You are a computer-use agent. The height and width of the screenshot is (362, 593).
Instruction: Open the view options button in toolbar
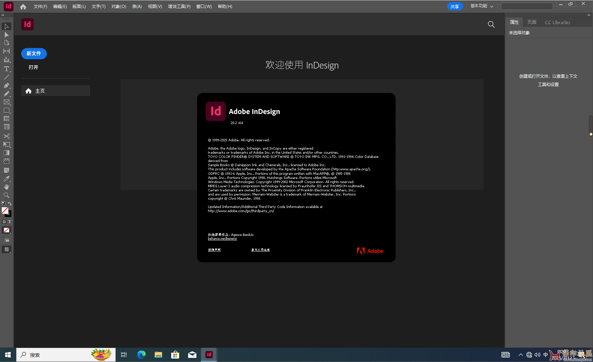pos(7,240)
